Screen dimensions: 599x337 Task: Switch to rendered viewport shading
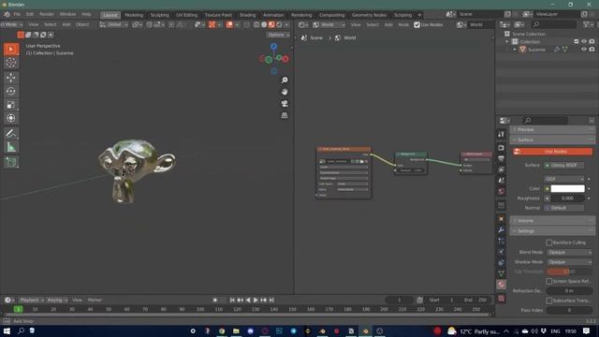[279, 24]
